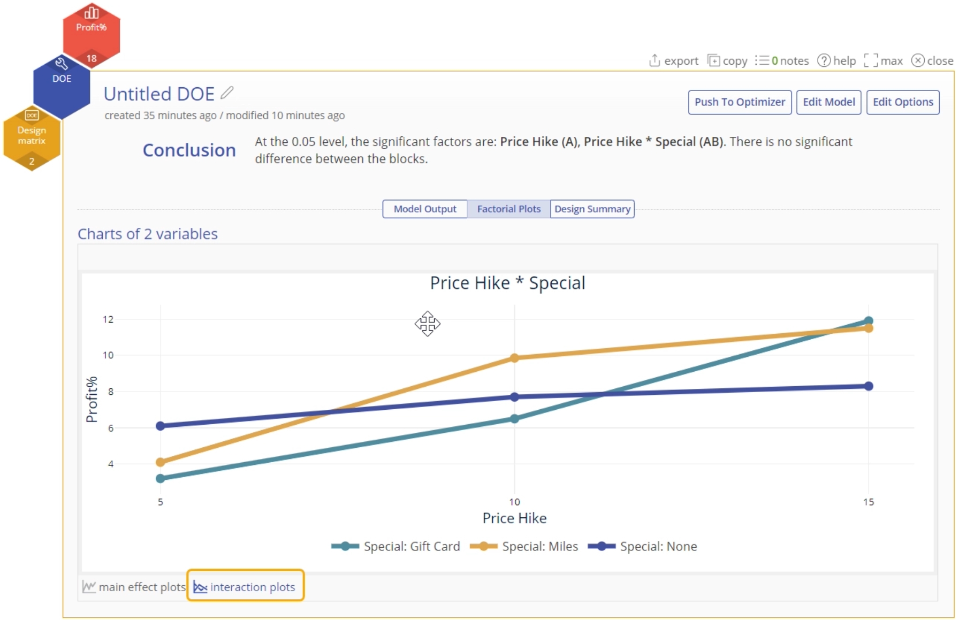Screen dimensions: 959x620
Task: Click the help question mark icon
Action: (x=824, y=60)
